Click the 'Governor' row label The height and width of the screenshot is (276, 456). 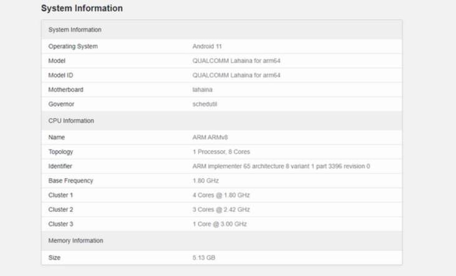click(61, 104)
